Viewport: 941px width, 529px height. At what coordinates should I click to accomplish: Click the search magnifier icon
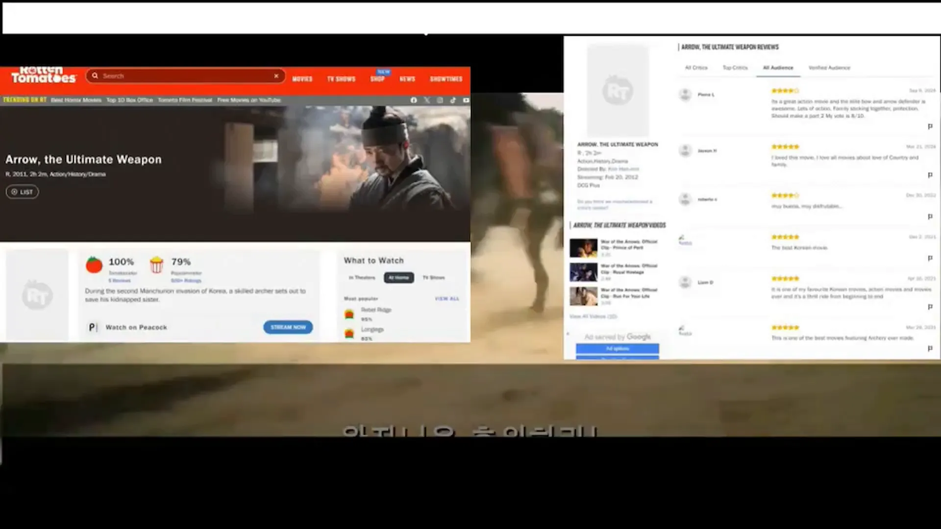click(95, 76)
